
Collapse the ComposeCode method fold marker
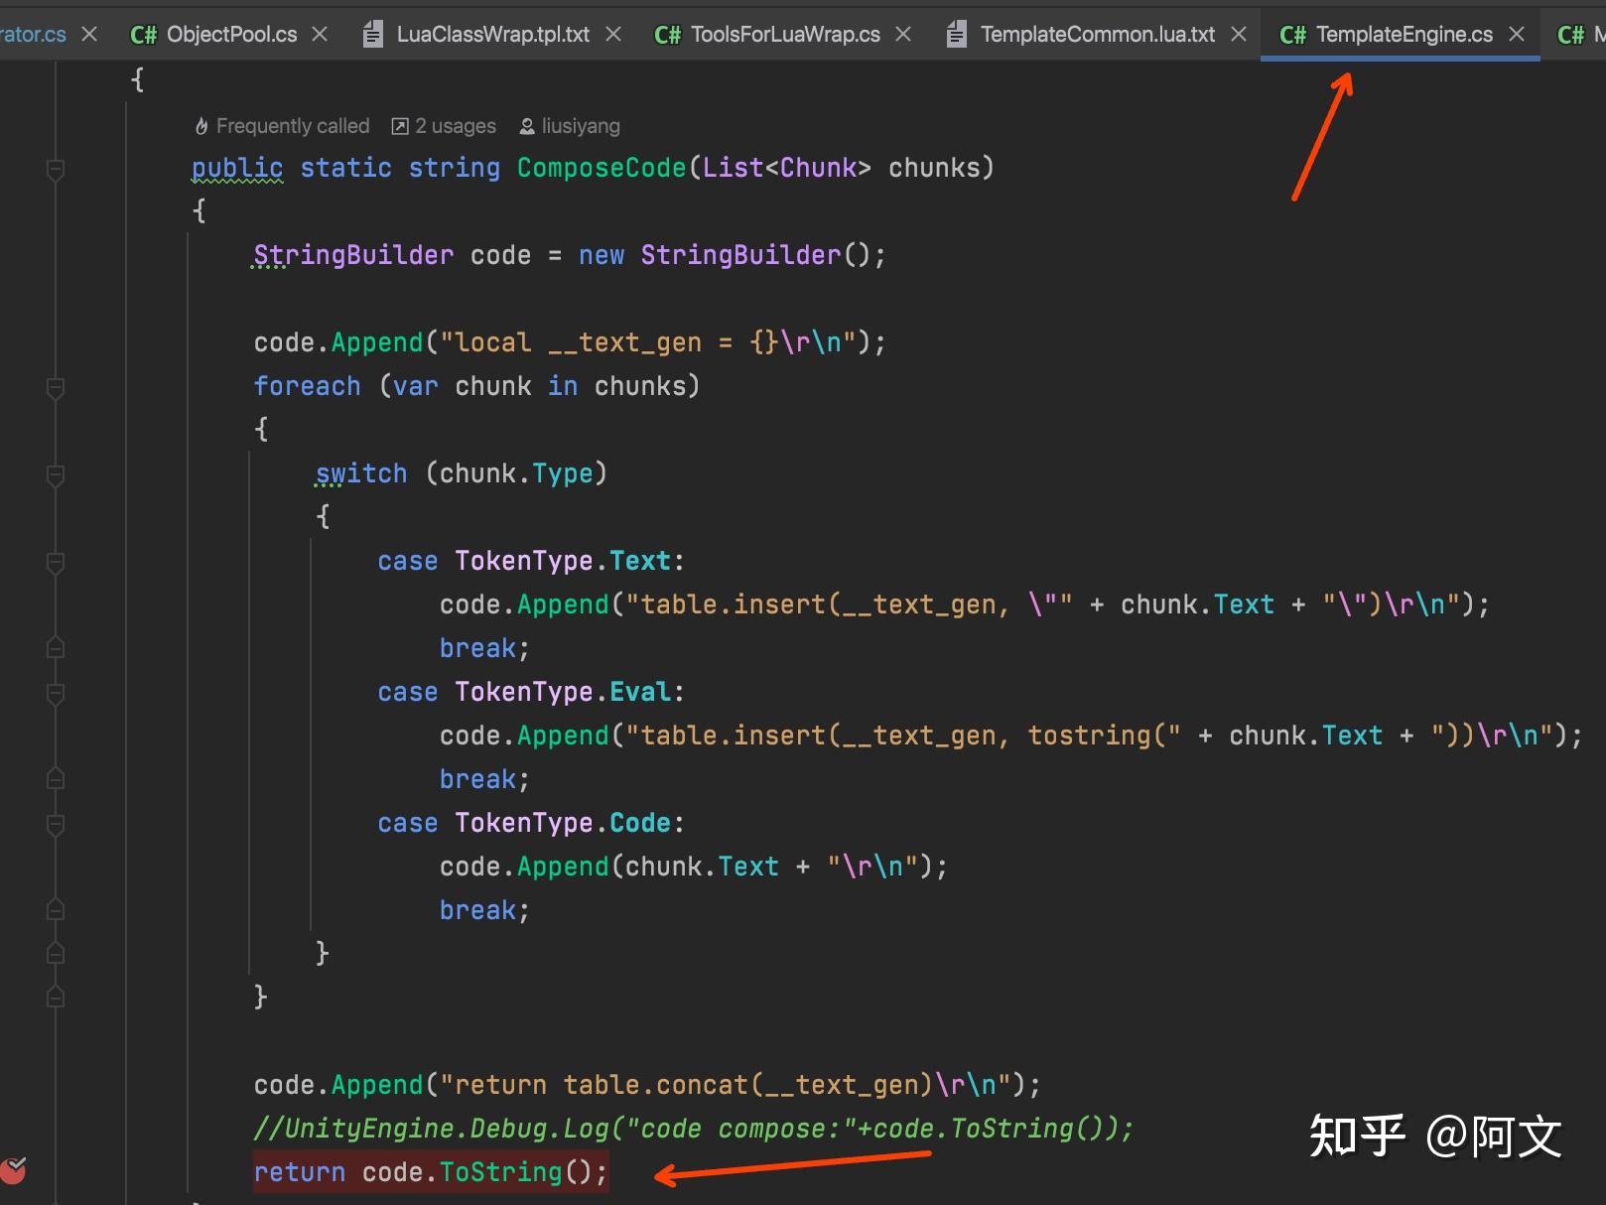click(x=56, y=170)
